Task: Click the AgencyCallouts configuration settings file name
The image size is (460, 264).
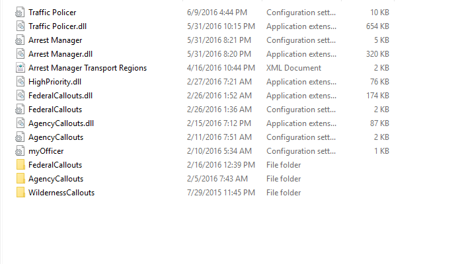Action: click(x=56, y=137)
